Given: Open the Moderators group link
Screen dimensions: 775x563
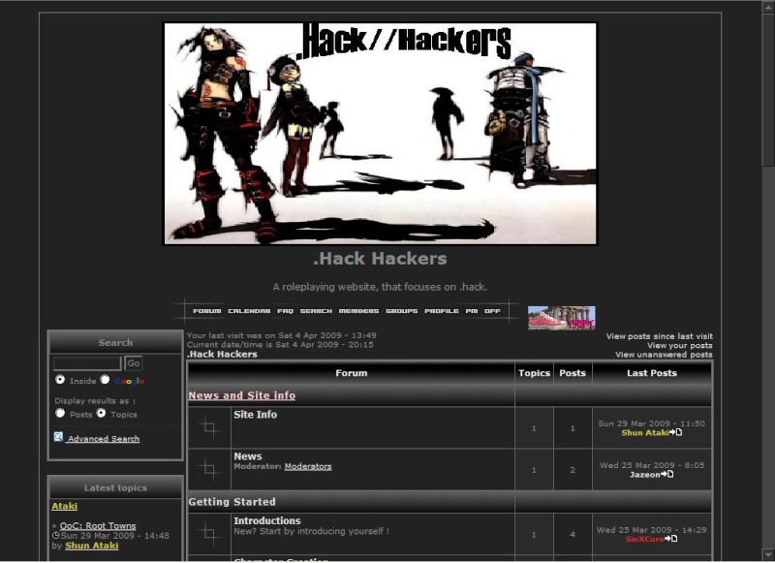Looking at the screenshot, I should [308, 466].
